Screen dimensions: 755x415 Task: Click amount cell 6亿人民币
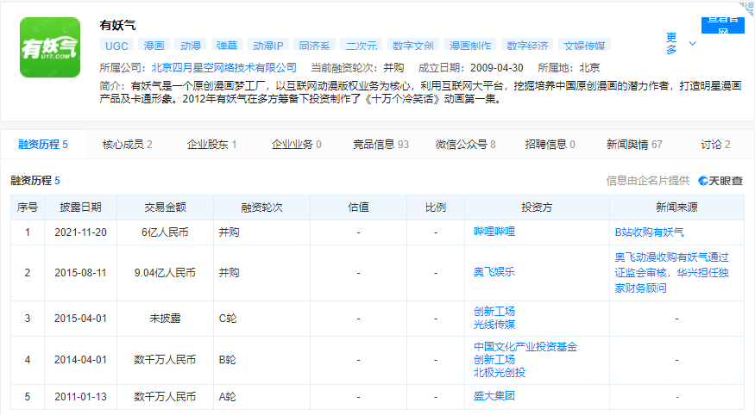[165, 232]
